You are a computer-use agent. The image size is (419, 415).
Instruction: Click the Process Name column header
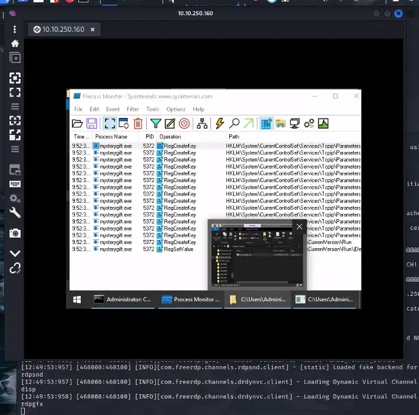click(x=111, y=137)
